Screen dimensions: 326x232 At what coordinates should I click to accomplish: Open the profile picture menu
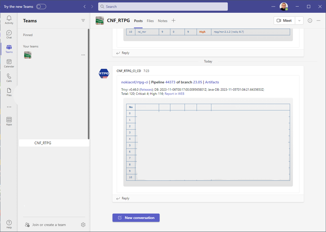pos(284,7)
